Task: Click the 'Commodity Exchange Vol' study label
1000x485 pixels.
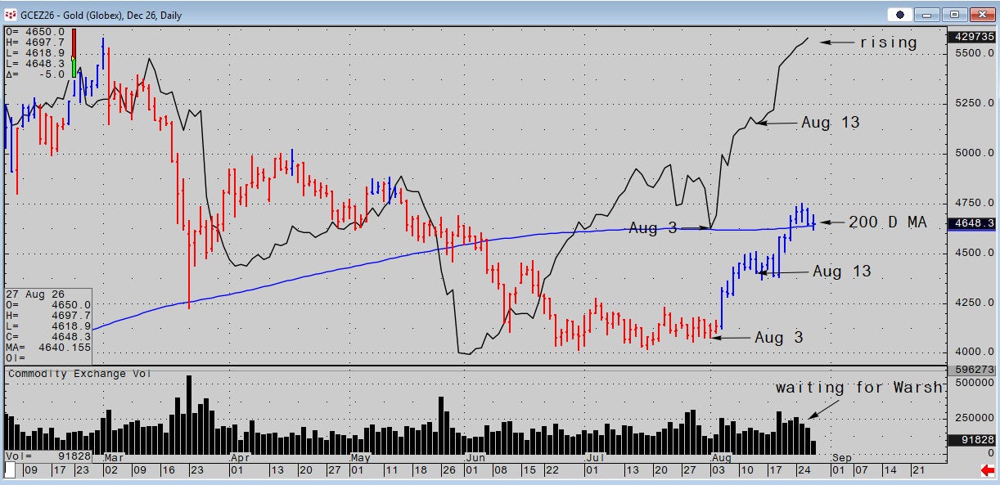Action: 80,374
